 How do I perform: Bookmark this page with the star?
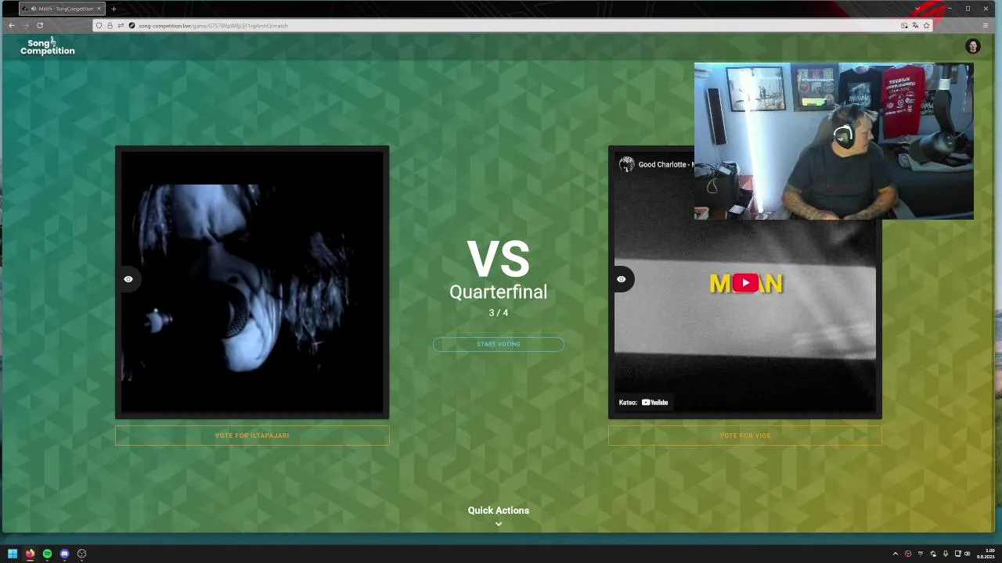point(926,26)
